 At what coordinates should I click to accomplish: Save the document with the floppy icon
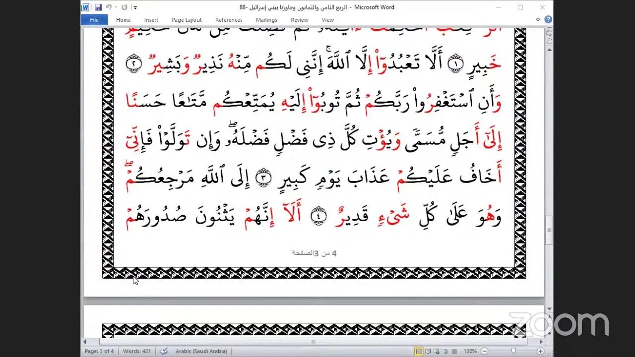point(98,7)
